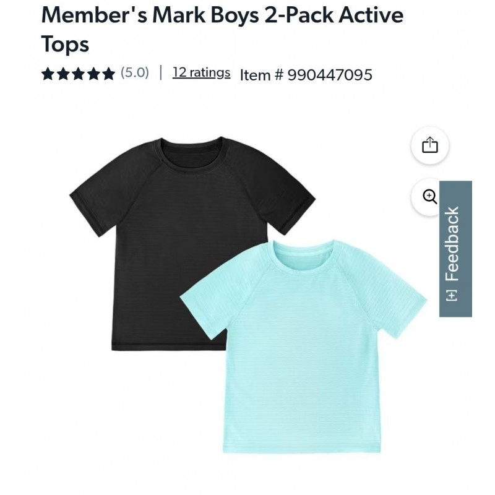This screenshot has height=495, width=495.
Task: Click the (5.0) rating score
Action: [135, 72]
